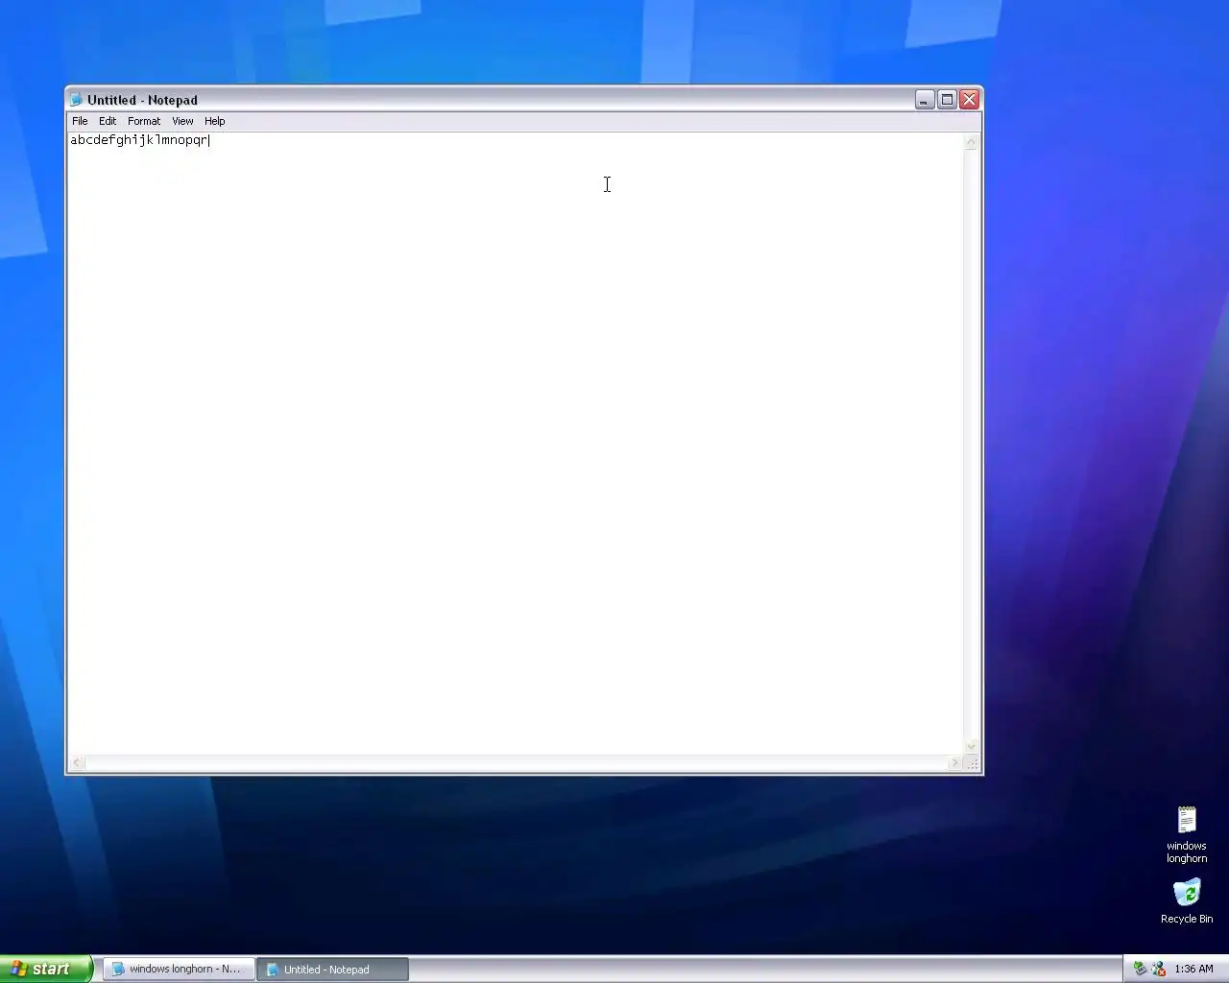Open the Edit menu

108,121
